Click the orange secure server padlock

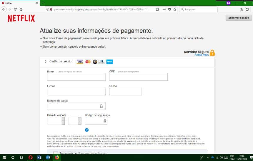click(x=212, y=53)
